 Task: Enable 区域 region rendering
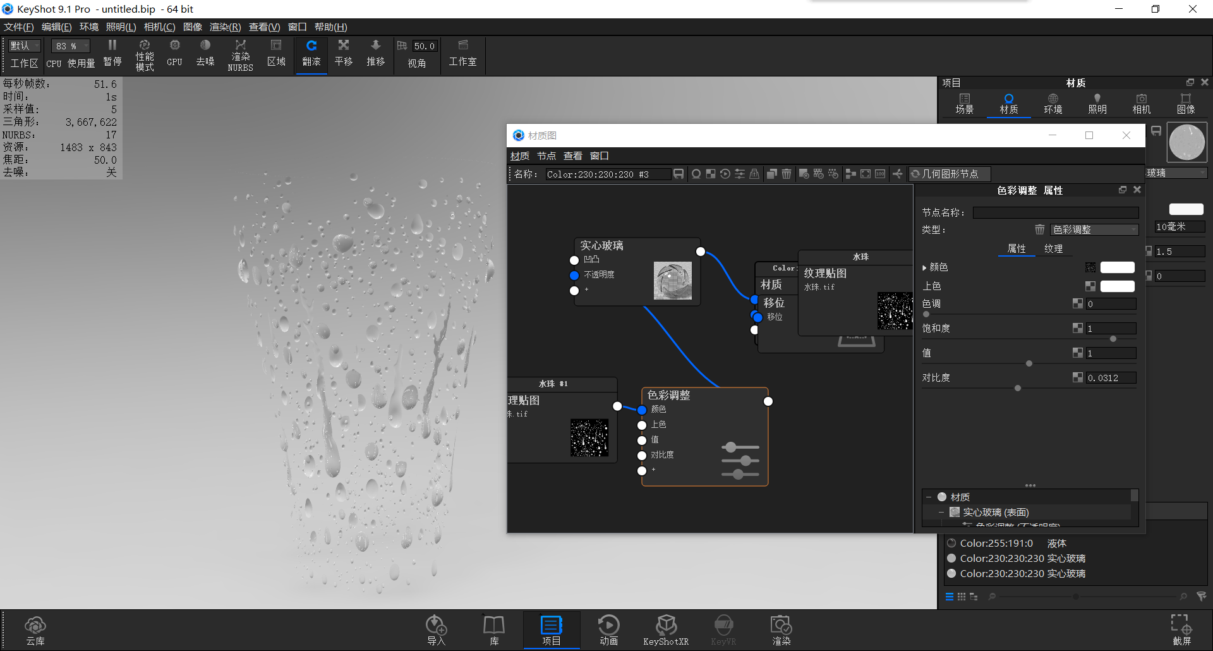click(x=276, y=54)
